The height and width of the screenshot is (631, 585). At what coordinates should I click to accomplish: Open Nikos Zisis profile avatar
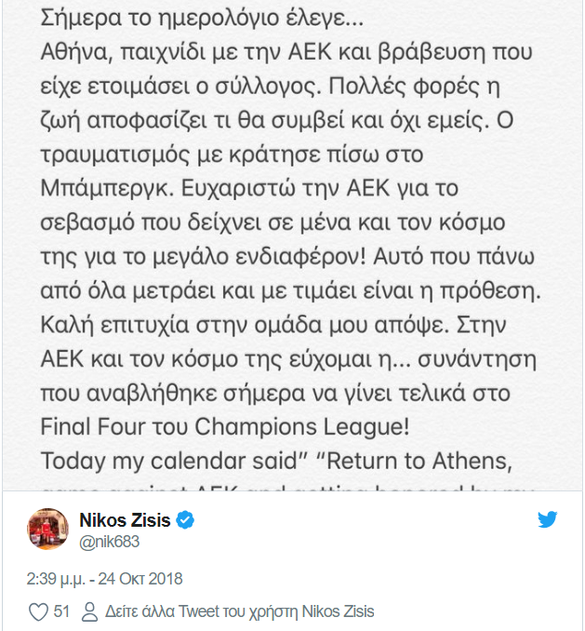pos(48,529)
